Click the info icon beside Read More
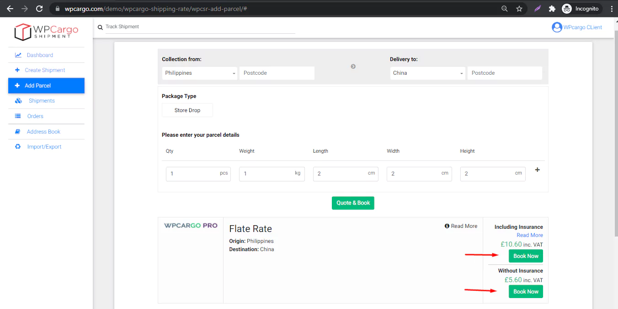 447,226
